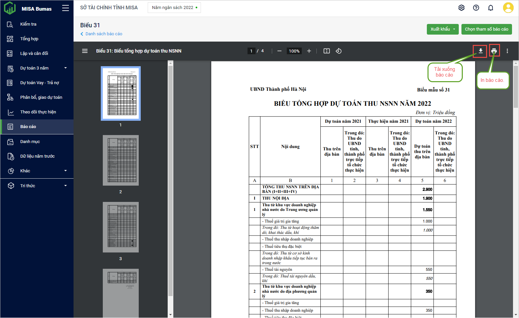Open the help question mark icon
Screen dimensions: 519x318
(x=476, y=8)
